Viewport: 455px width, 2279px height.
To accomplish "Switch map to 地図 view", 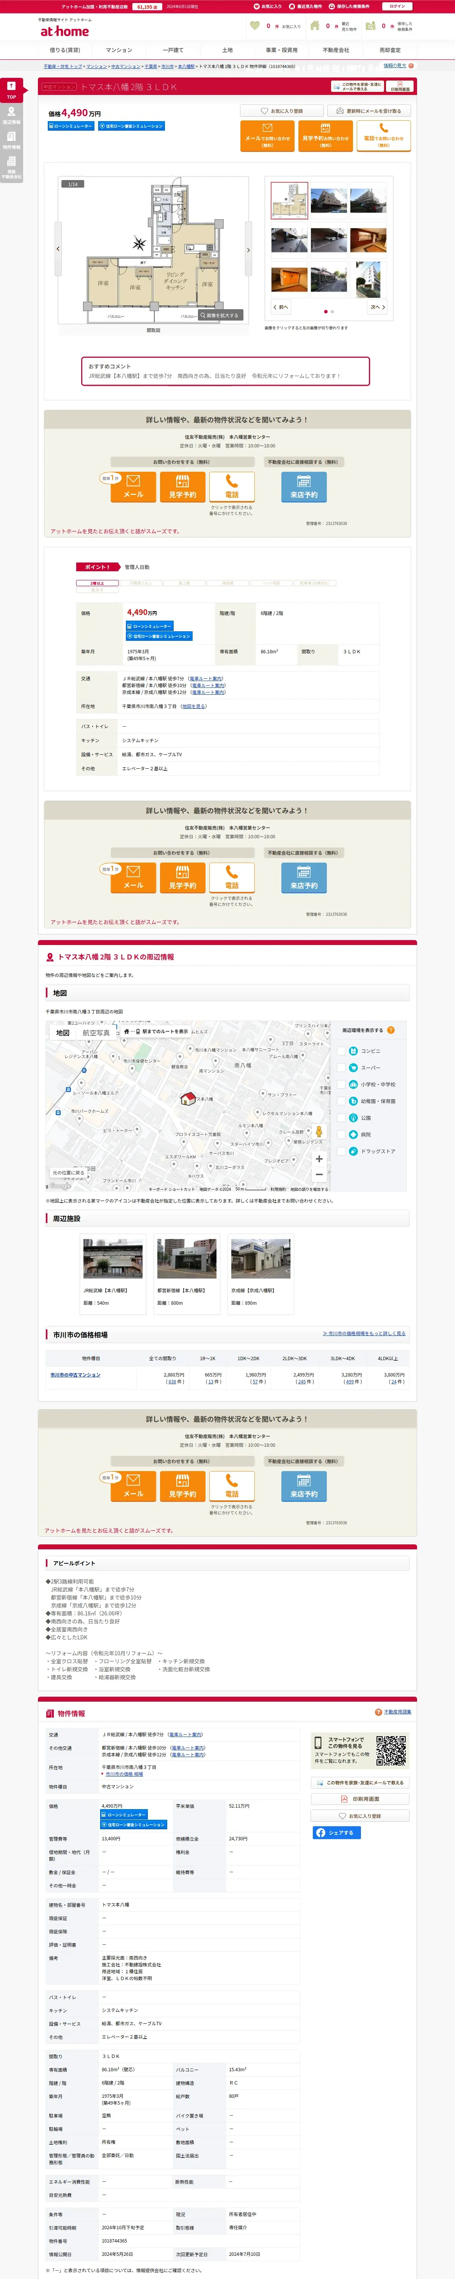I will 63,1032.
